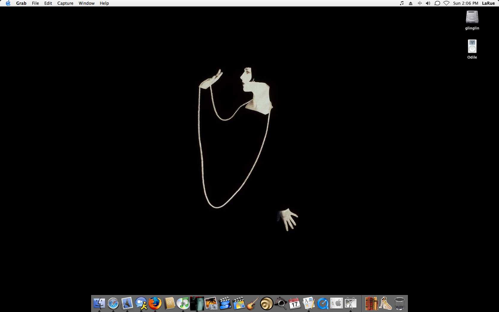Open the Capture menu
Image resolution: width=499 pixels, height=312 pixels.
[65, 3]
